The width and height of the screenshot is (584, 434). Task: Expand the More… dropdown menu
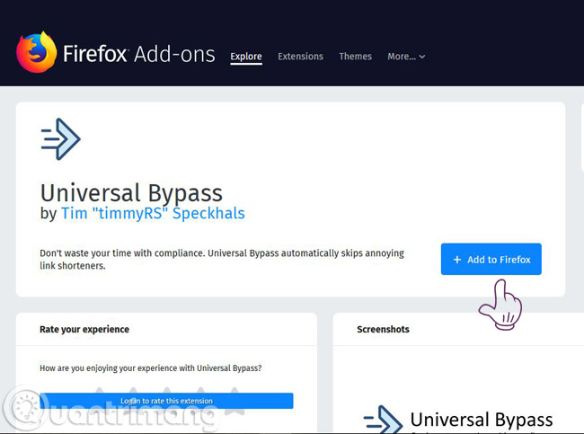tap(406, 57)
